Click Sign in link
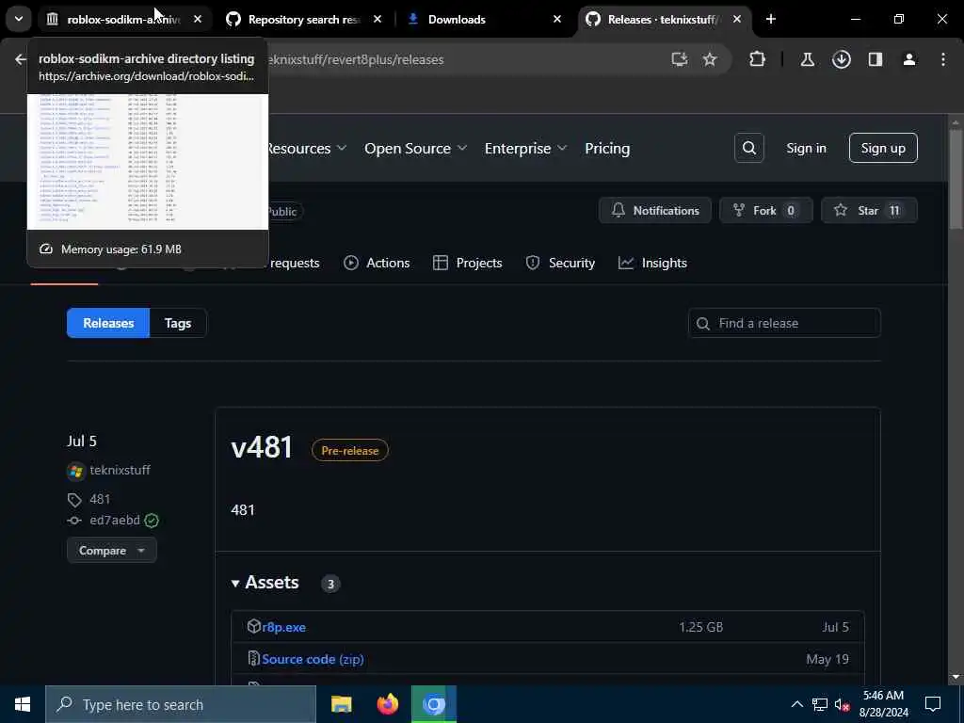The image size is (964, 723). pyautogui.click(x=806, y=148)
